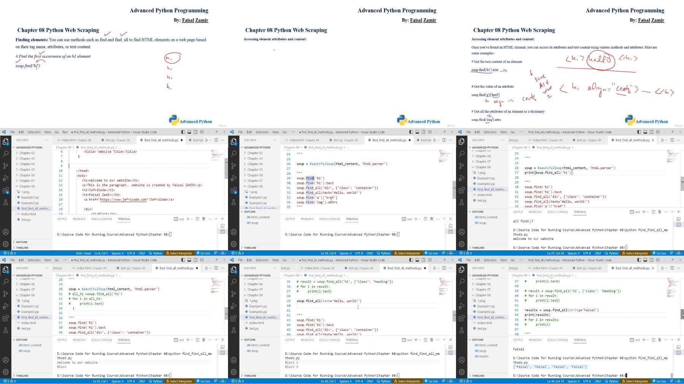Close find_find_all_methods.py tab in Ln 27, Col 26 window

click(x=653, y=140)
